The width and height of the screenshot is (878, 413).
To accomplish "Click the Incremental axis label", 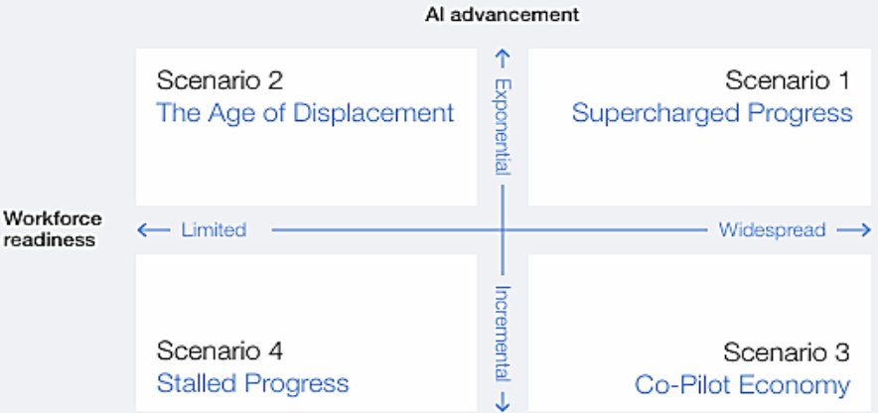I will (x=503, y=334).
